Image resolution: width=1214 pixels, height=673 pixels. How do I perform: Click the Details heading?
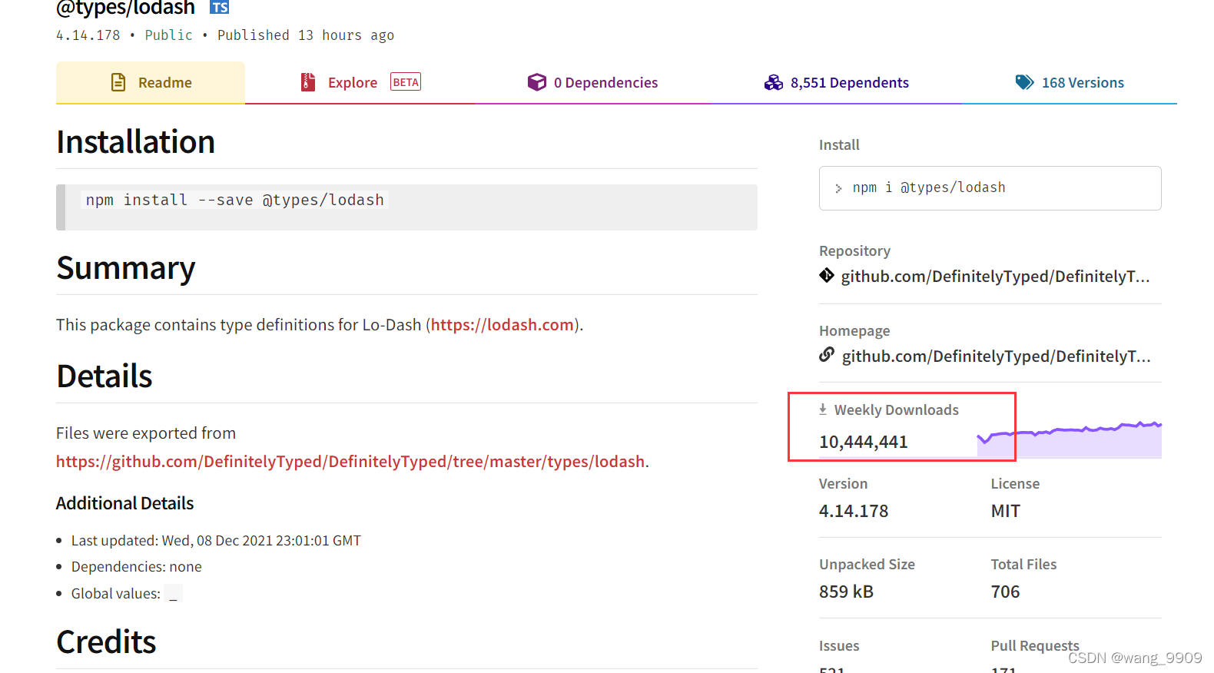tap(104, 376)
